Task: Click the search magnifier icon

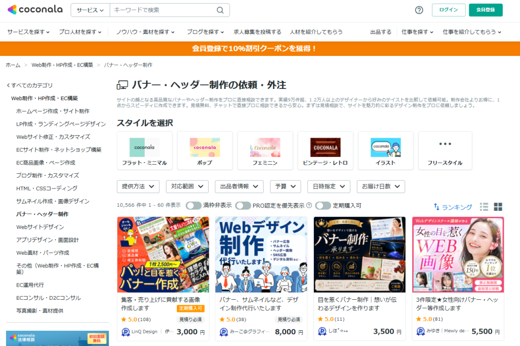Action: pos(220,10)
